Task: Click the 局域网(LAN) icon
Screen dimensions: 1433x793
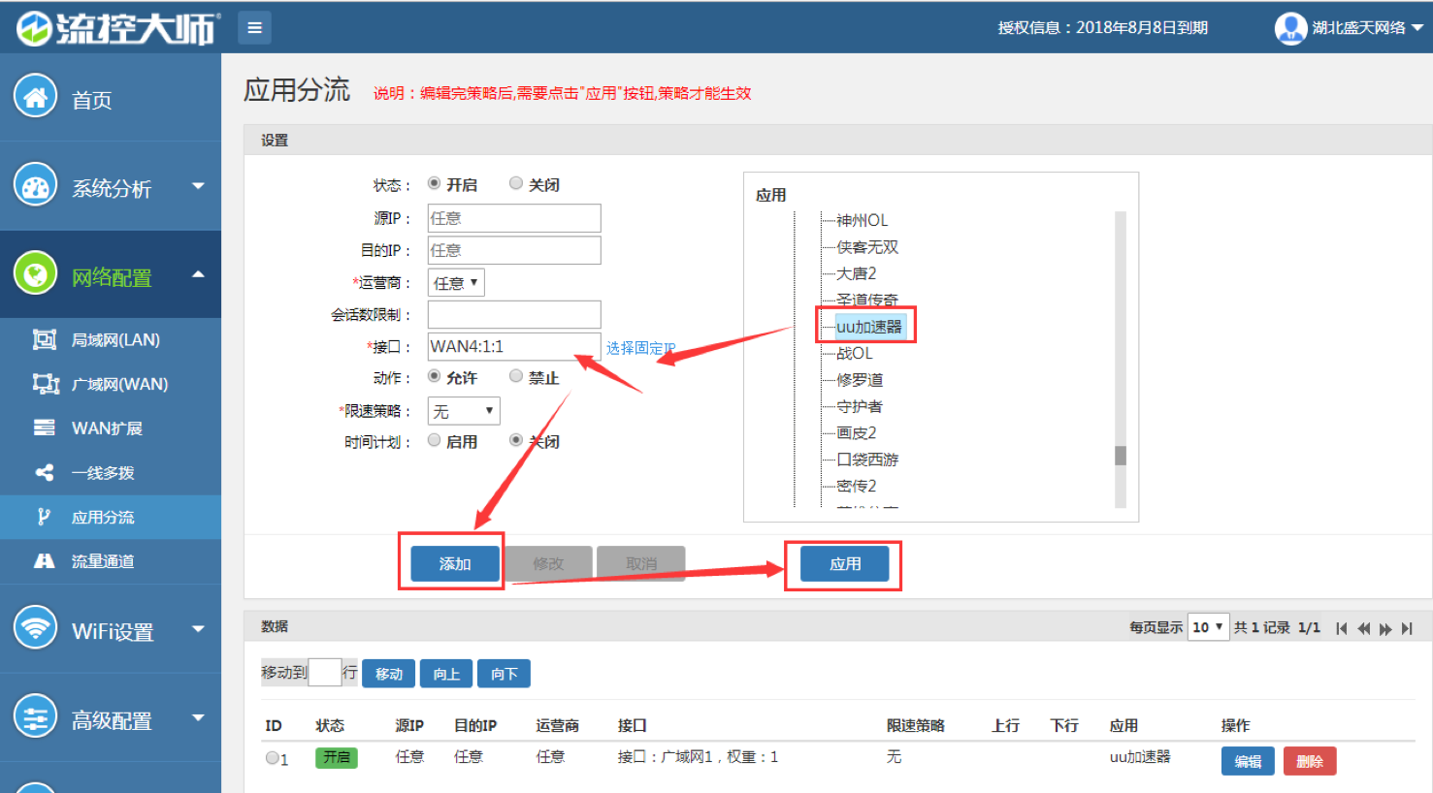Action: tap(45, 339)
